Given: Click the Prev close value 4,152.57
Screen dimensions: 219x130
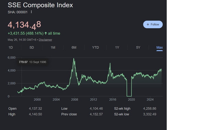Looking at the screenshot, I should coord(96,114).
